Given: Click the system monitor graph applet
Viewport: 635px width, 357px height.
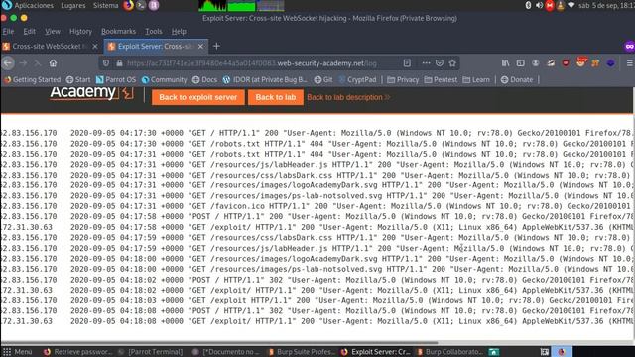Looking at the screenshot, I should [241, 5].
